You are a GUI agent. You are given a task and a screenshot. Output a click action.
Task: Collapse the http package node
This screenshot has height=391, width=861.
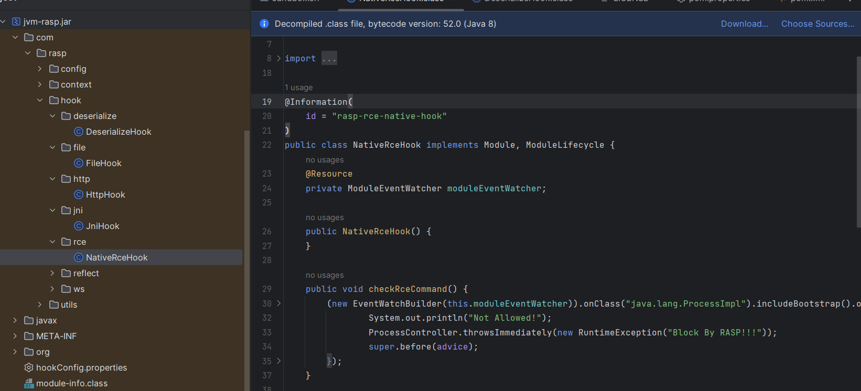pyautogui.click(x=52, y=179)
